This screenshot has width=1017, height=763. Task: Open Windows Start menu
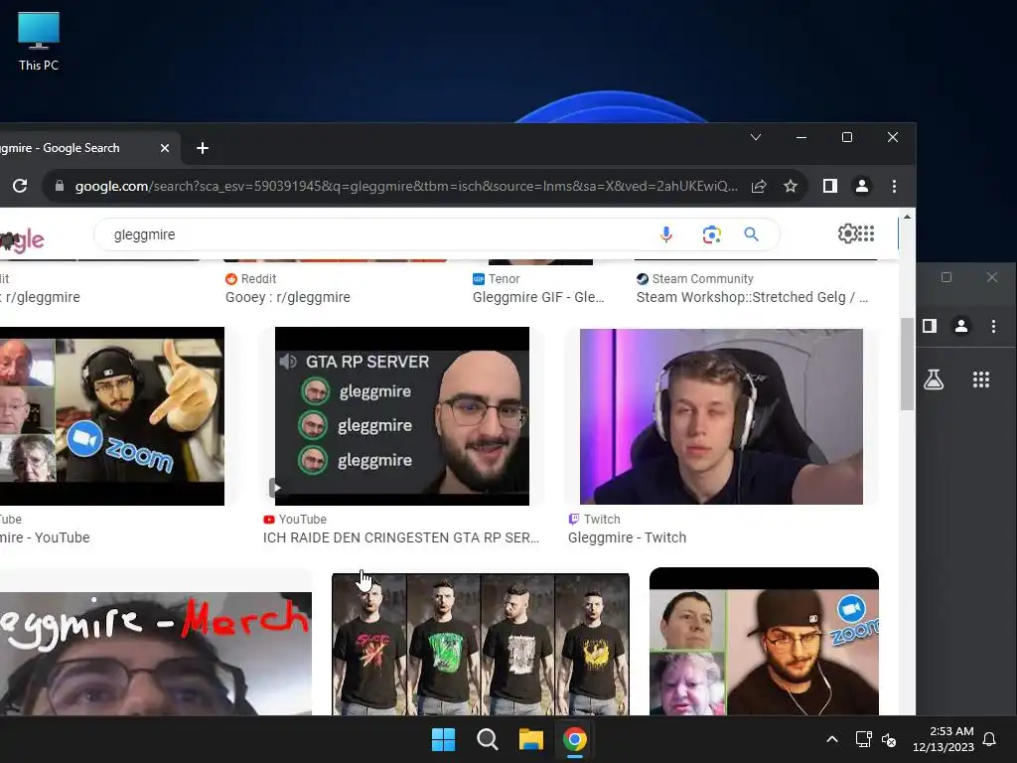click(x=444, y=739)
